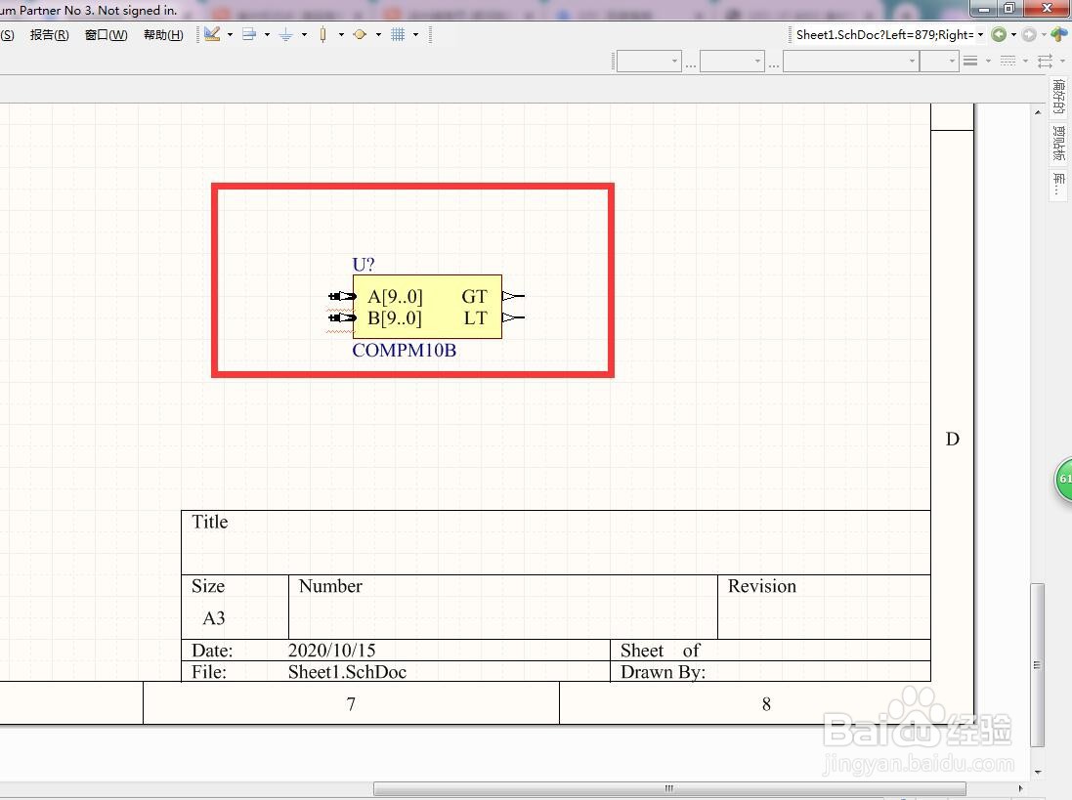Expand the power sources dropdown arrow

304,34
